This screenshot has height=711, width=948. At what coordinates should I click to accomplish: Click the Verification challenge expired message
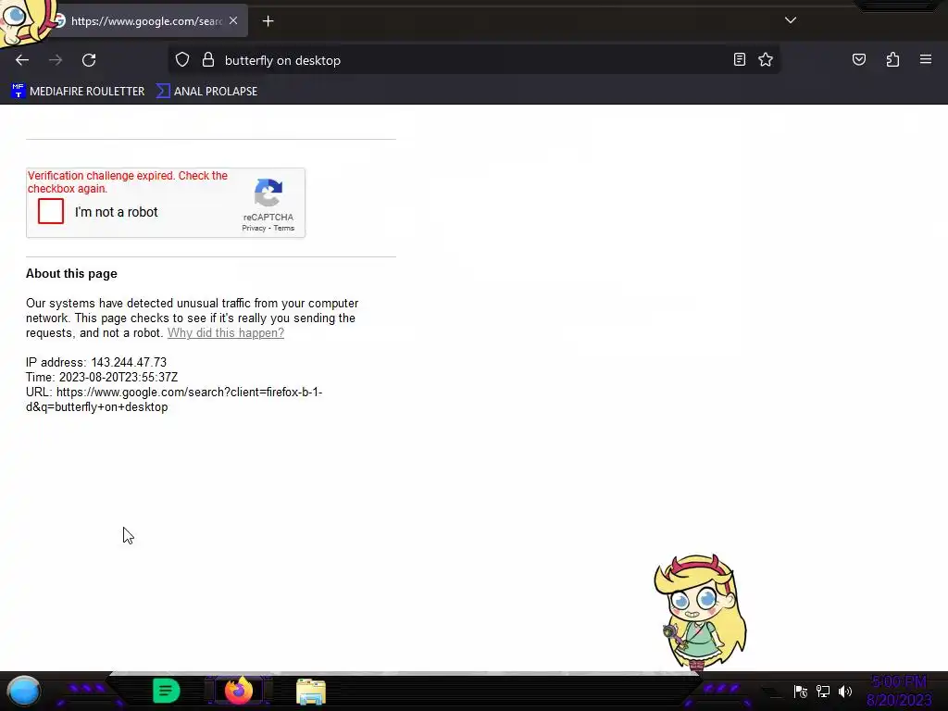[x=128, y=182]
